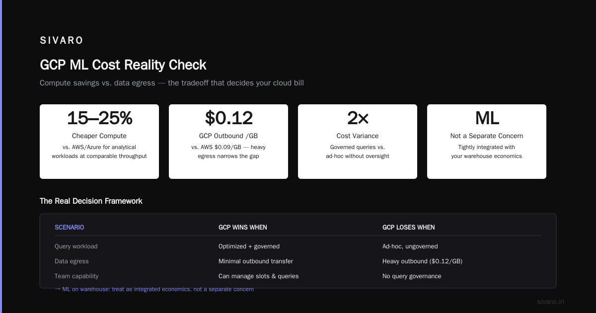Click the 'Can manage slots & queries' cell
The image size is (596, 313).
pyautogui.click(x=258, y=276)
